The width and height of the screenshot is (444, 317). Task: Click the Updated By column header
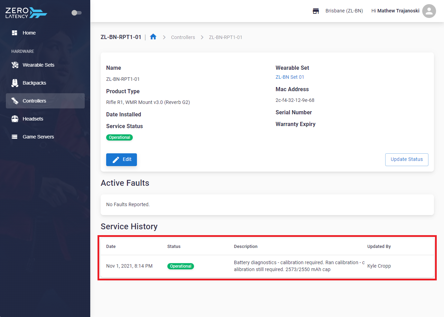pyautogui.click(x=379, y=247)
